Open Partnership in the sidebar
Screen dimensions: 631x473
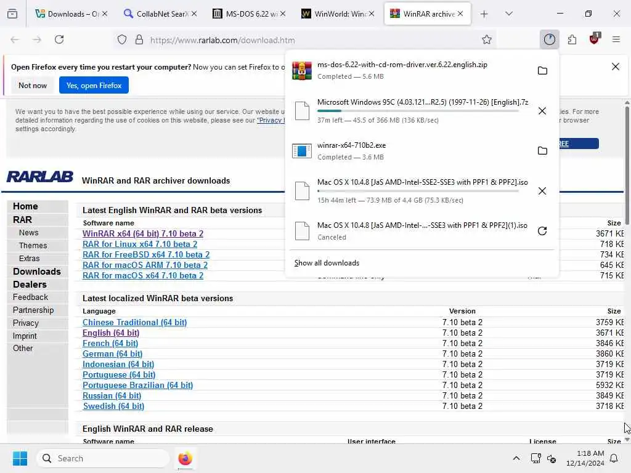tap(33, 310)
